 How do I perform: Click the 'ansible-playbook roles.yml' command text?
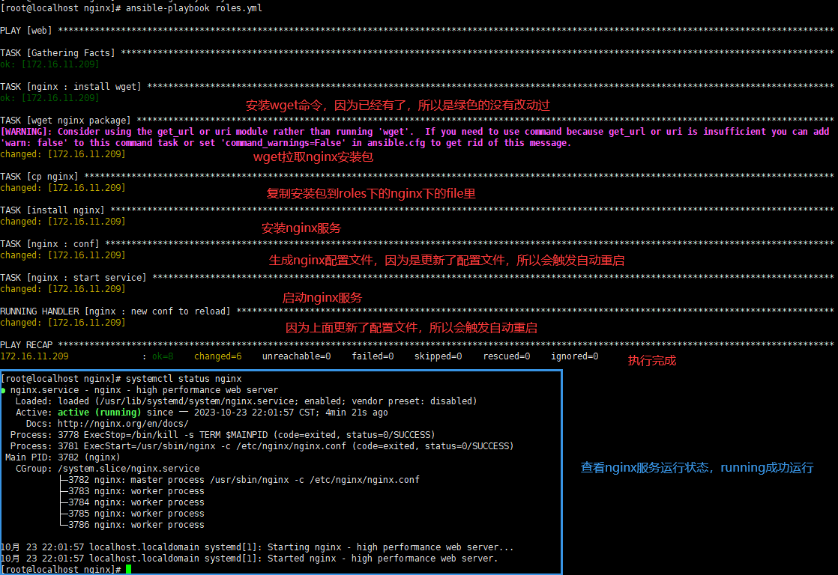pos(194,8)
